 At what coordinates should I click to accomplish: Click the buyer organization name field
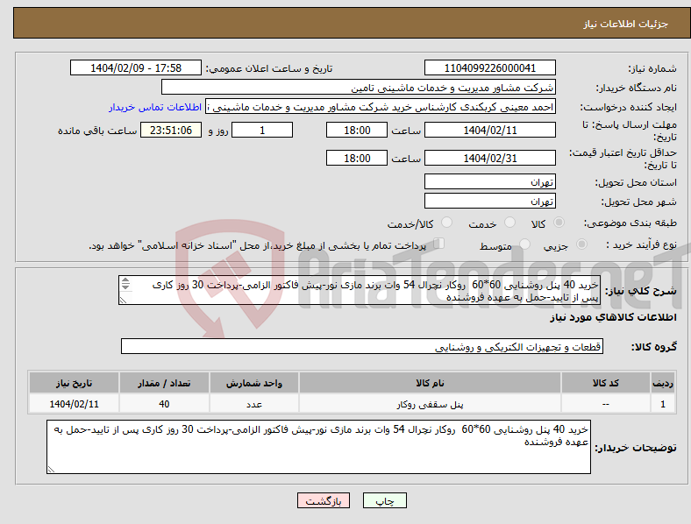pyautogui.click(x=359, y=87)
